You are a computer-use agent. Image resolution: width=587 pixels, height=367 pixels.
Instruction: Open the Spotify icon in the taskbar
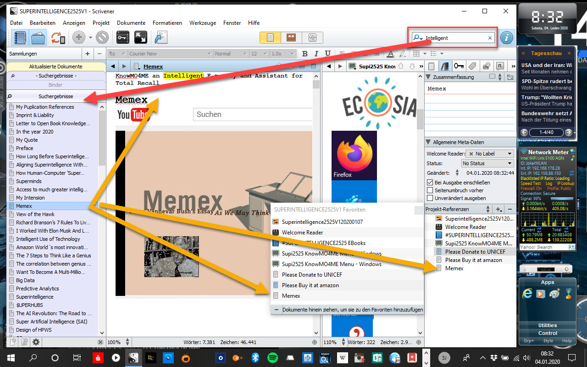coord(272,358)
